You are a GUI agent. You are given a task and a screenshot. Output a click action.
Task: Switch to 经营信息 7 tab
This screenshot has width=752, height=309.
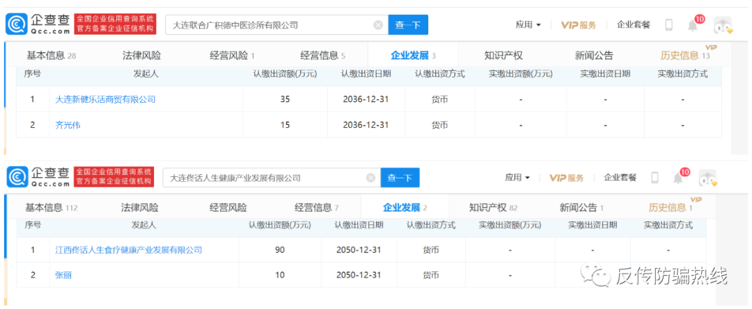click(317, 208)
